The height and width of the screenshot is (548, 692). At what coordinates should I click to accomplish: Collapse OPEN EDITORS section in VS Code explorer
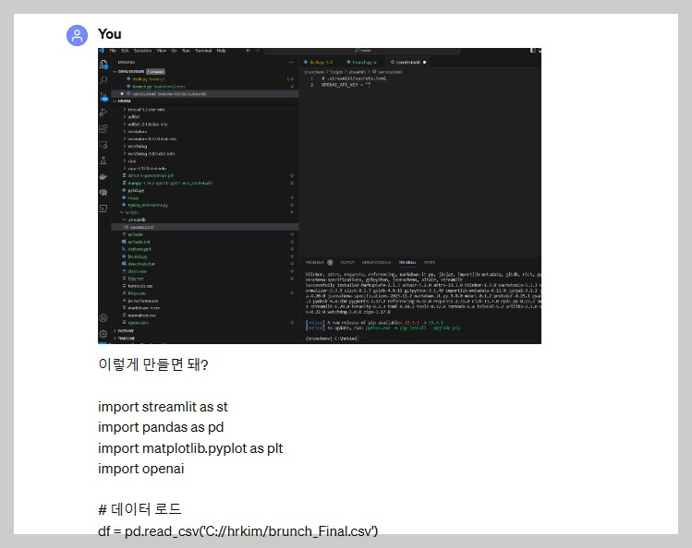130,71
